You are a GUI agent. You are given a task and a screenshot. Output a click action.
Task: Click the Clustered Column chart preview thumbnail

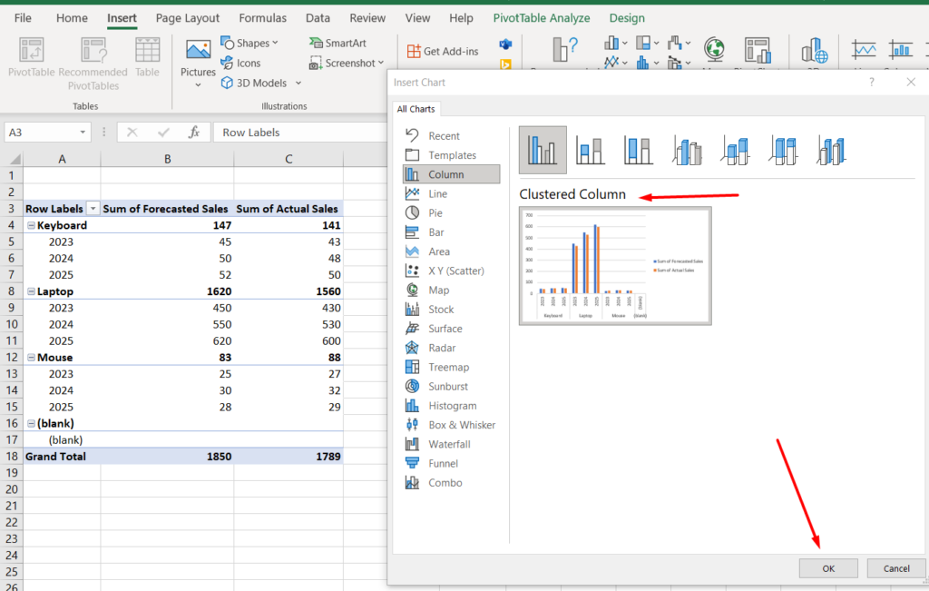[x=615, y=266]
